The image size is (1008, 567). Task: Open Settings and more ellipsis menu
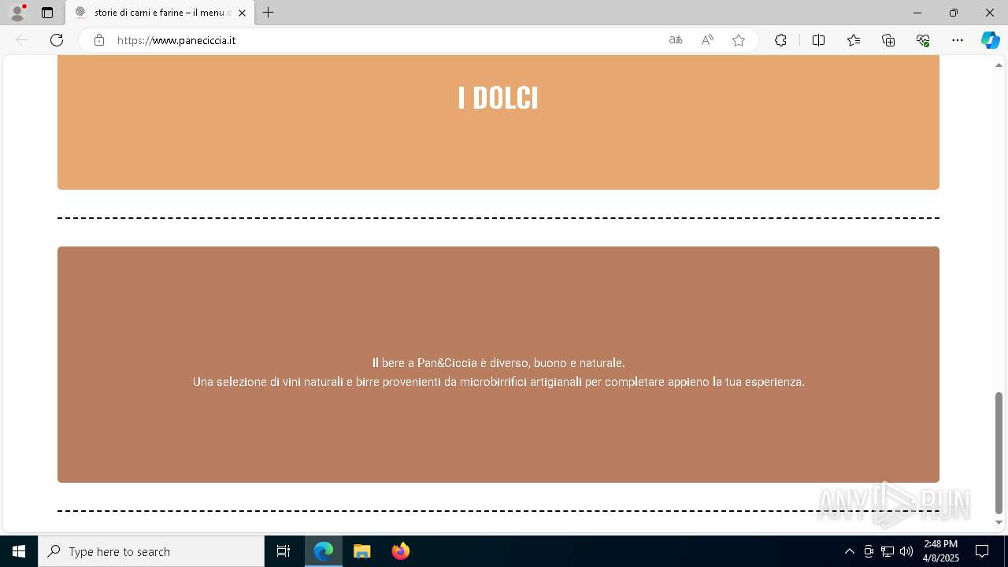[x=958, y=40]
